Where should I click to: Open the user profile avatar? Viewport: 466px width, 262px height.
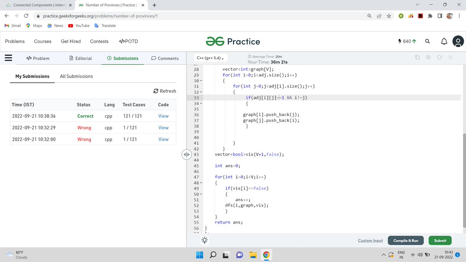459,41
